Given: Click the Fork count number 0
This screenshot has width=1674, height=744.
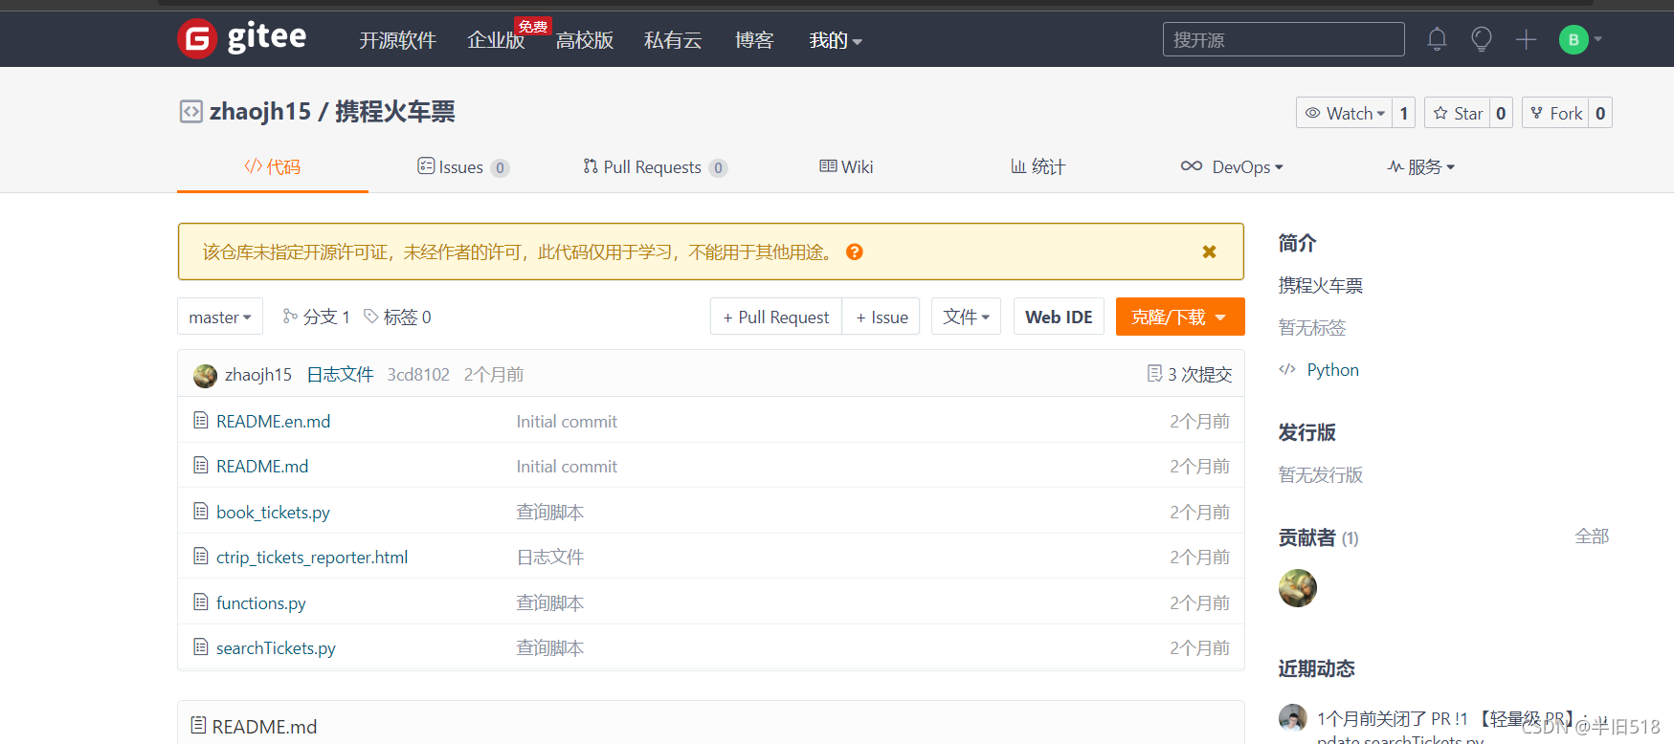Looking at the screenshot, I should [x=1600, y=113].
